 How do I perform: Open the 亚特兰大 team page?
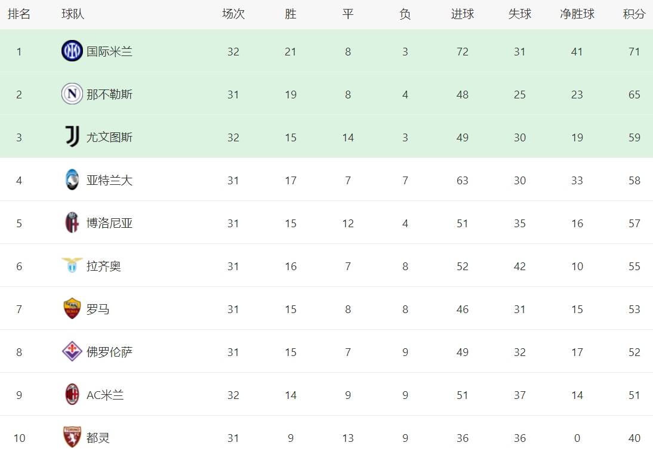coord(109,181)
